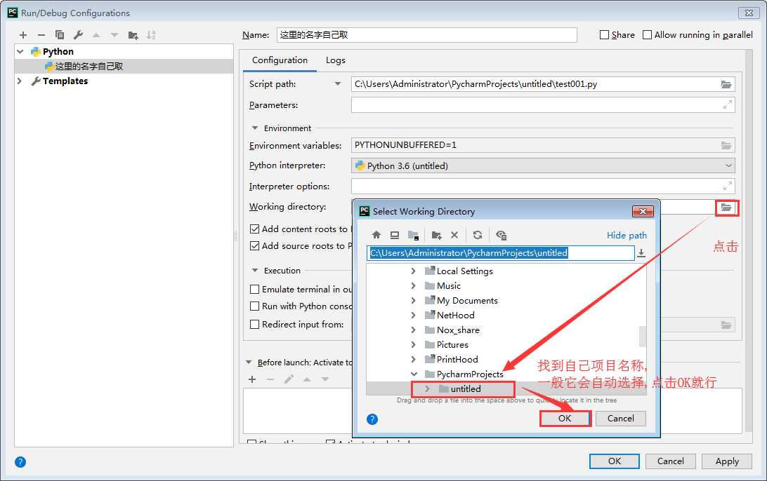This screenshot has height=481, width=767.
Task: Click Script path input field
Action: (535, 84)
